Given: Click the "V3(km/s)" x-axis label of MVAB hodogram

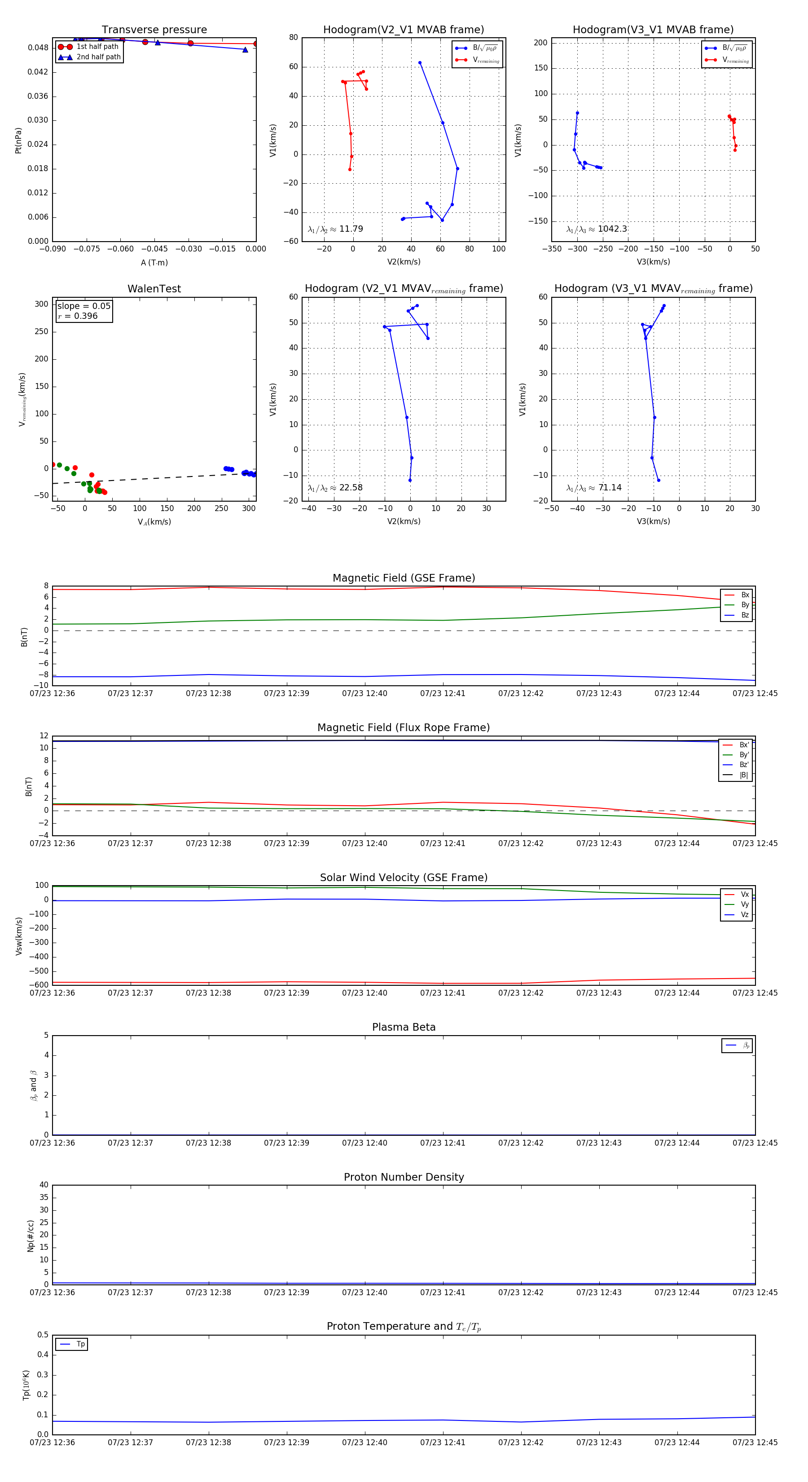Looking at the screenshot, I should (x=653, y=262).
